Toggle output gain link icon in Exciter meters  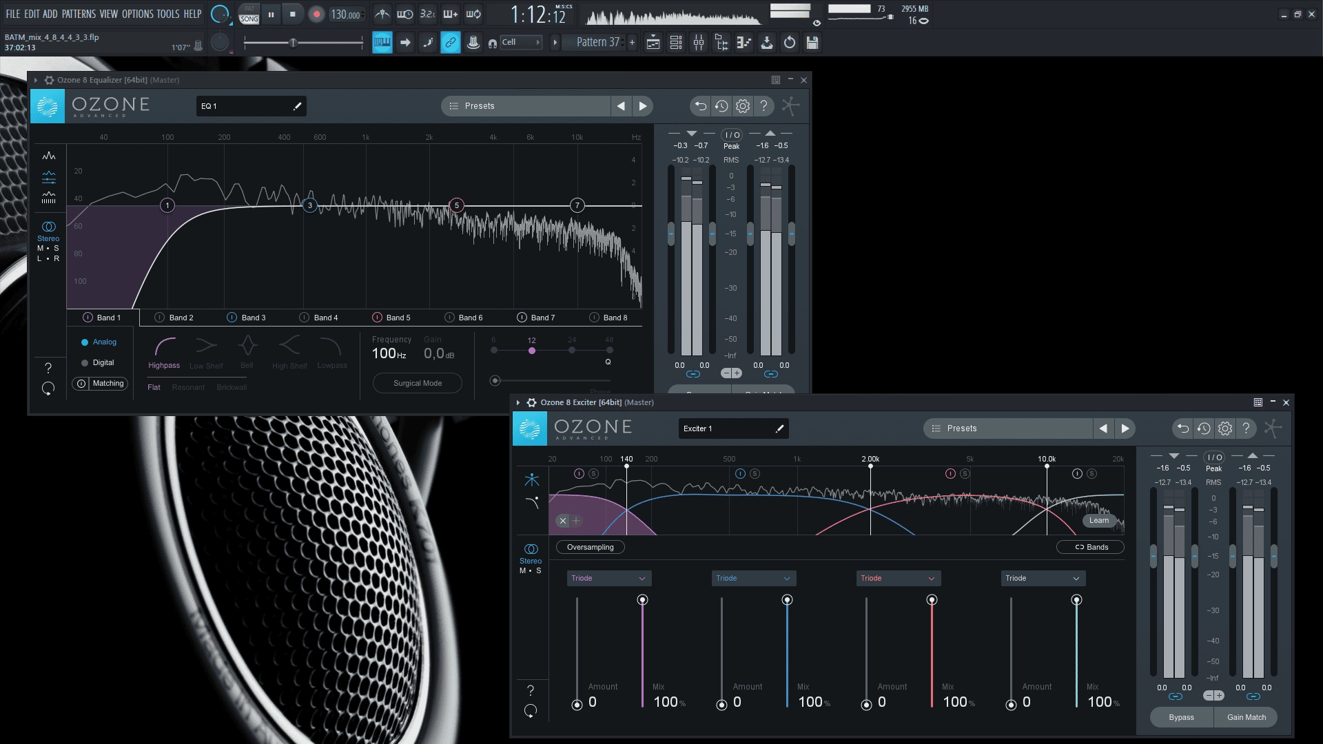[x=1253, y=696]
